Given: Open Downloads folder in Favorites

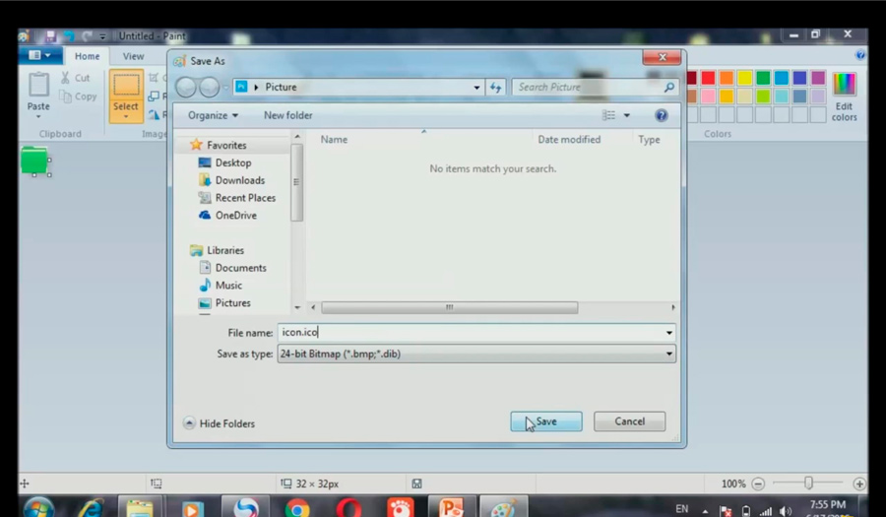Looking at the screenshot, I should point(231,180).
